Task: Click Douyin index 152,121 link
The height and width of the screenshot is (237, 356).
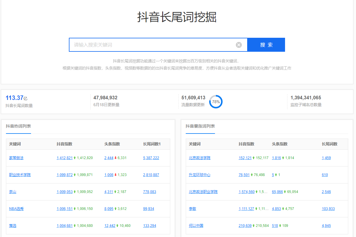Action: click(245, 158)
